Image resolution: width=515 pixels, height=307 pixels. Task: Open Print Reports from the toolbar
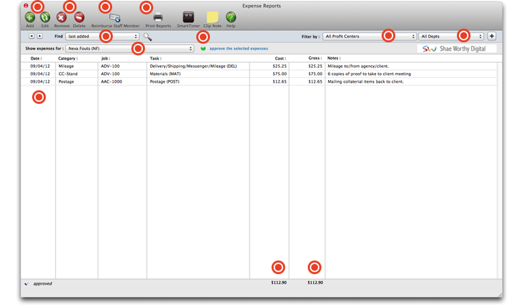(x=158, y=17)
